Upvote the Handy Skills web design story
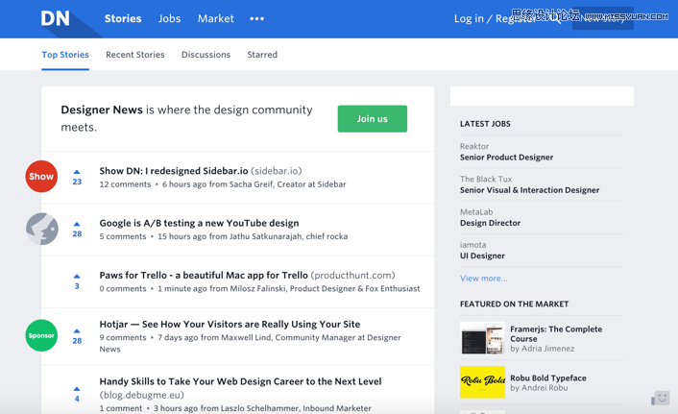This screenshot has height=414, width=678. click(x=77, y=389)
